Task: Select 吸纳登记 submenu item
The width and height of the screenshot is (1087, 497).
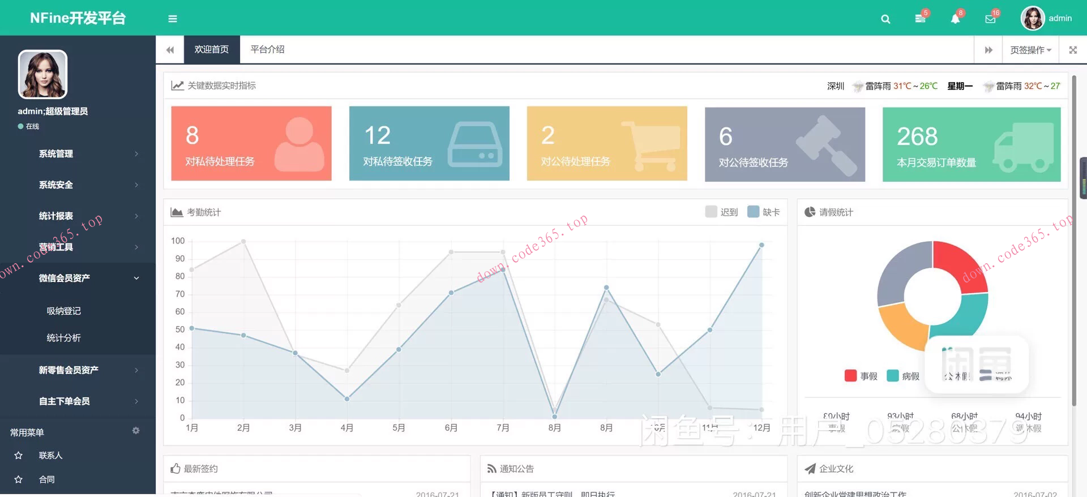Action: (63, 311)
